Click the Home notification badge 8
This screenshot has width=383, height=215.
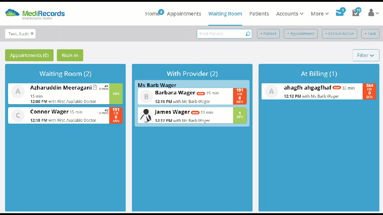point(161,12)
